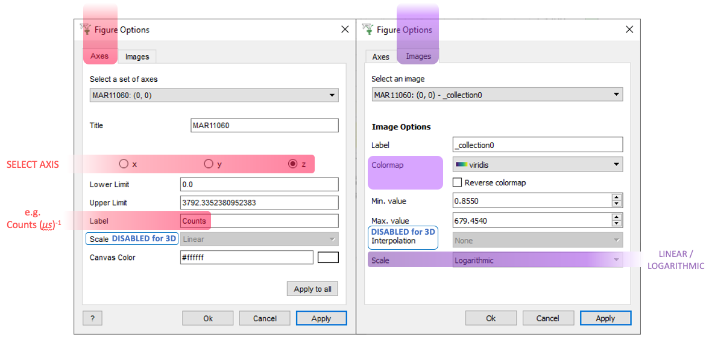Close the right Figure Options dialog
Screen dimensions: 712x343
tap(629, 29)
